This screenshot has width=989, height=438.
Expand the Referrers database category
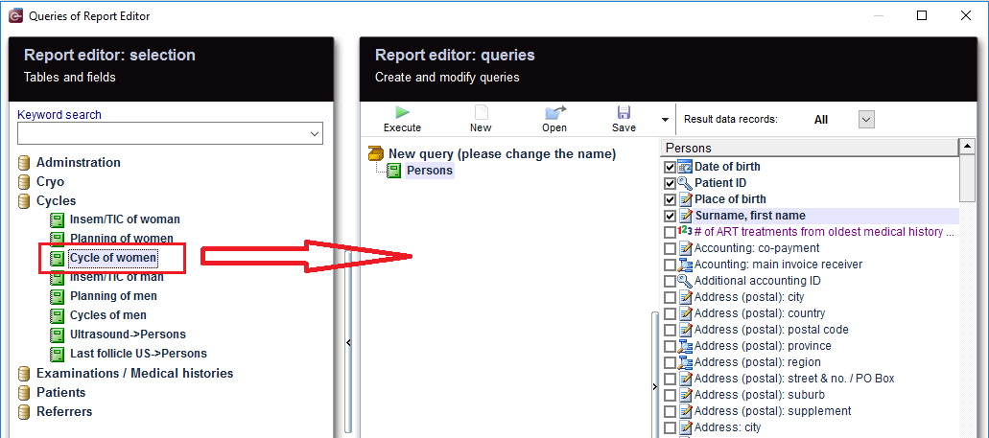point(24,412)
